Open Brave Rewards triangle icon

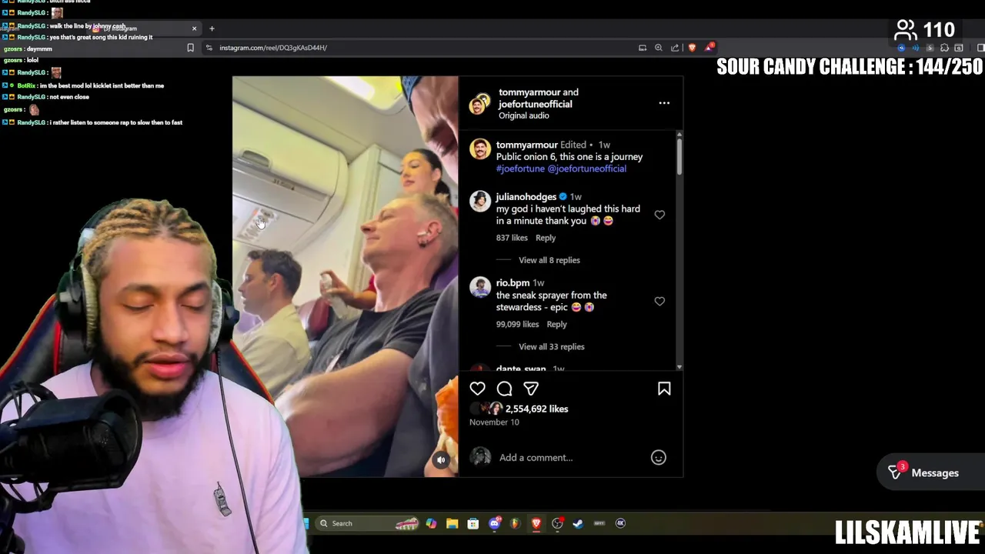click(x=709, y=48)
